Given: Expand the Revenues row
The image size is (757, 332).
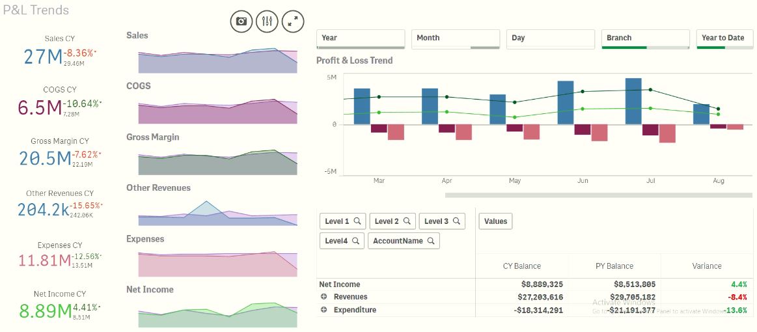Looking at the screenshot, I should (324, 297).
